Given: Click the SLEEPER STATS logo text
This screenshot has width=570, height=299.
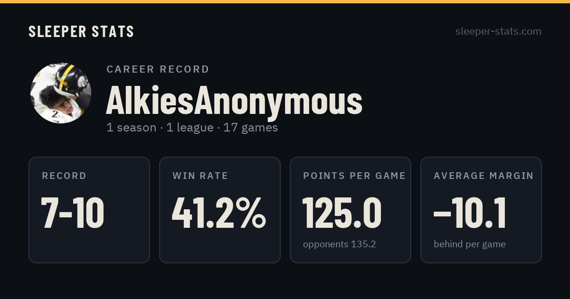Looking at the screenshot, I should 81,32.
